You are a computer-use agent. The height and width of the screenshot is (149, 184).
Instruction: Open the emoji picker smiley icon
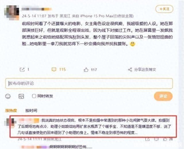(x=8, y=96)
